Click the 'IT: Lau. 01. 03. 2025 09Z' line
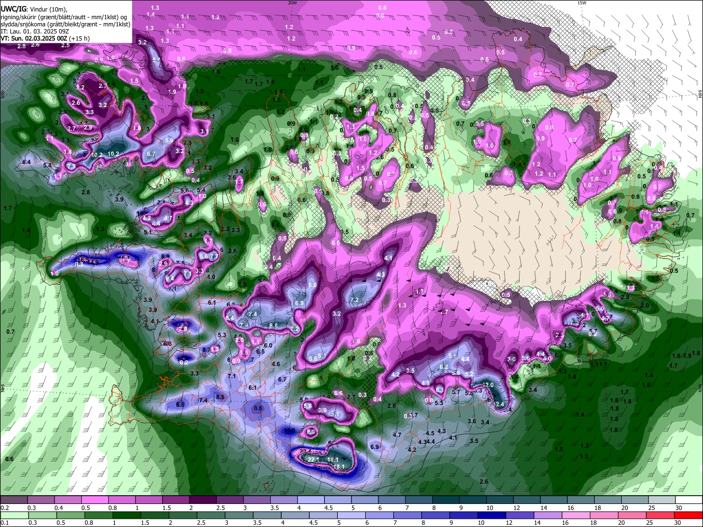This screenshot has height=527, width=703. [34, 31]
